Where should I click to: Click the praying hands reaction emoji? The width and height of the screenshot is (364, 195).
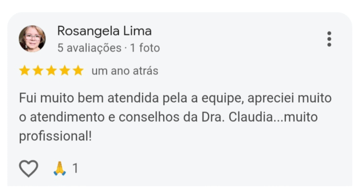pyautogui.click(x=60, y=168)
